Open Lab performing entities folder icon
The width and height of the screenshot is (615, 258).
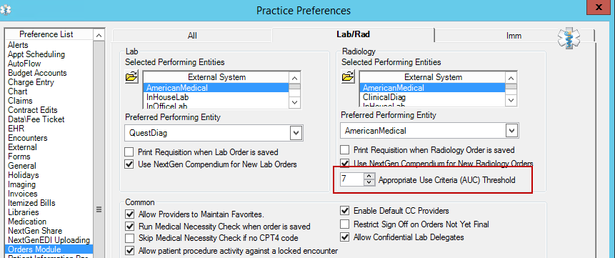(131, 76)
